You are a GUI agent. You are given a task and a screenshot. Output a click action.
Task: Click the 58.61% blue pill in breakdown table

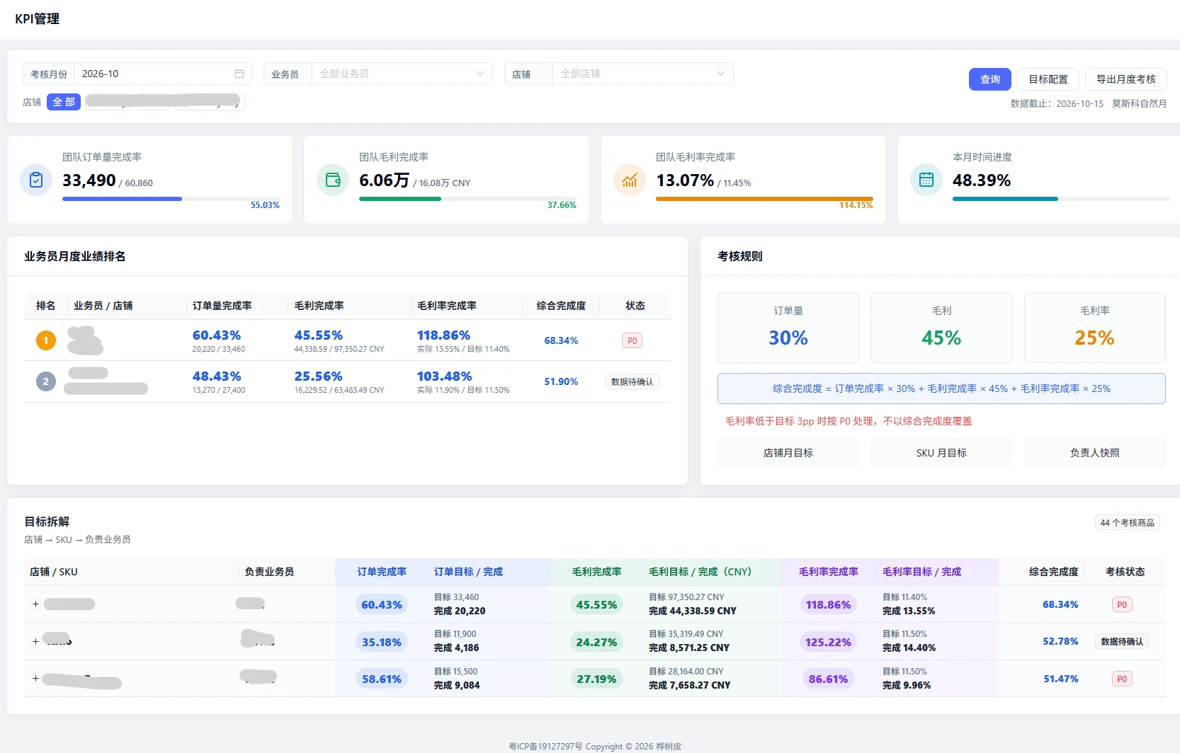[382, 679]
